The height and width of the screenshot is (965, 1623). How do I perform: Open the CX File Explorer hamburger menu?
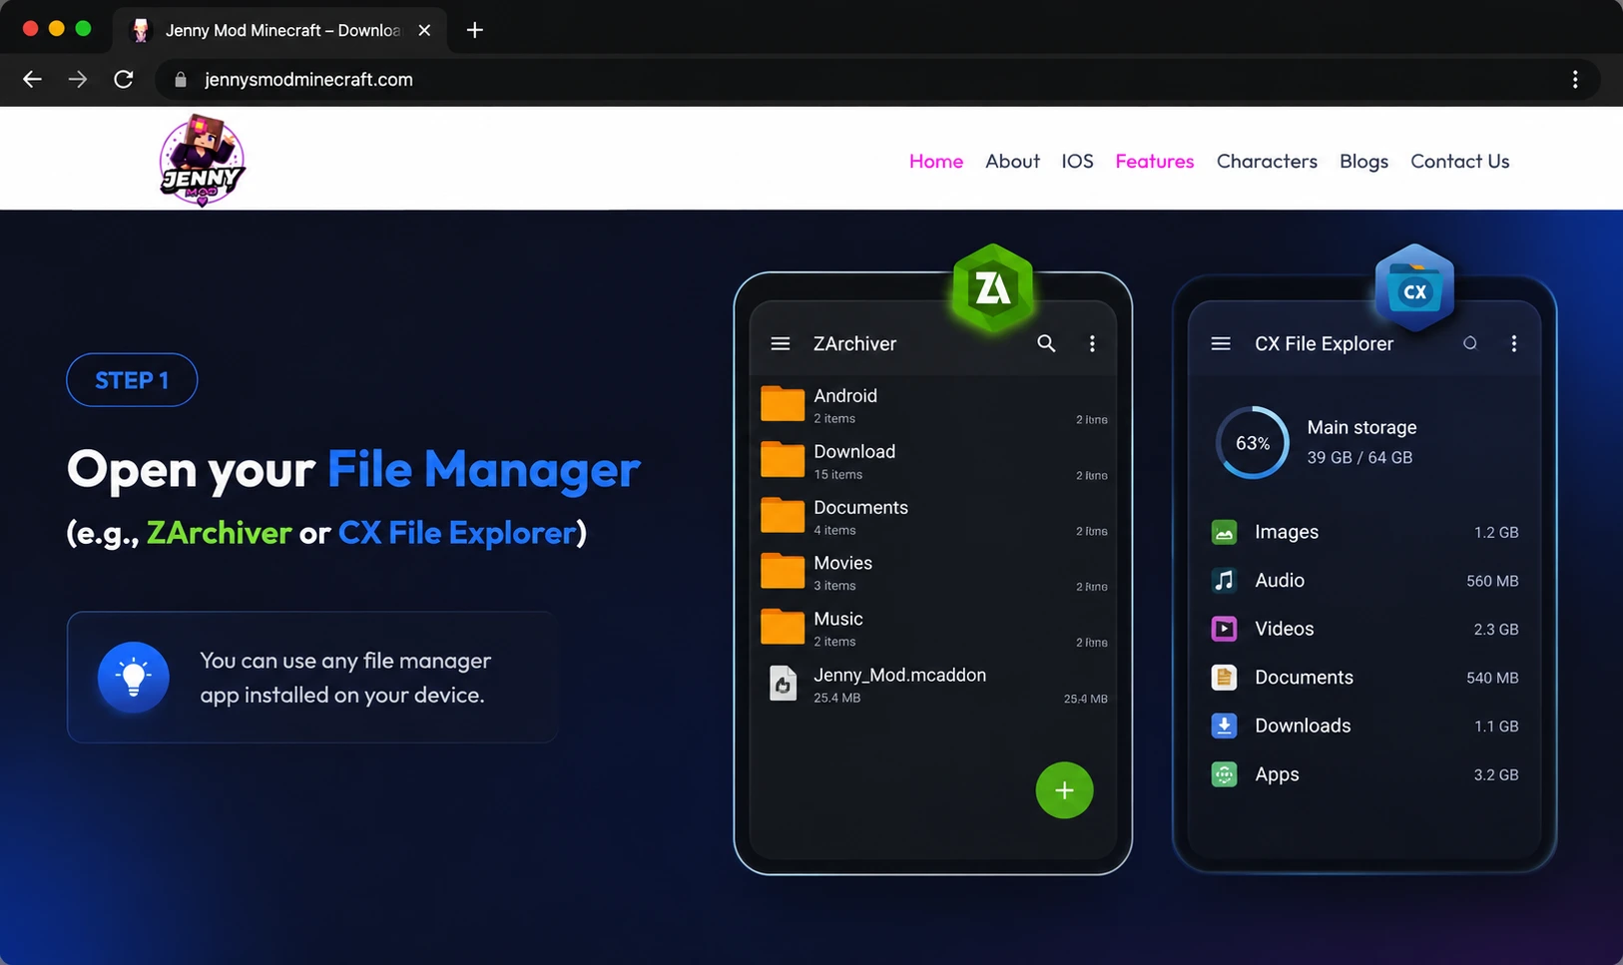click(x=1221, y=343)
